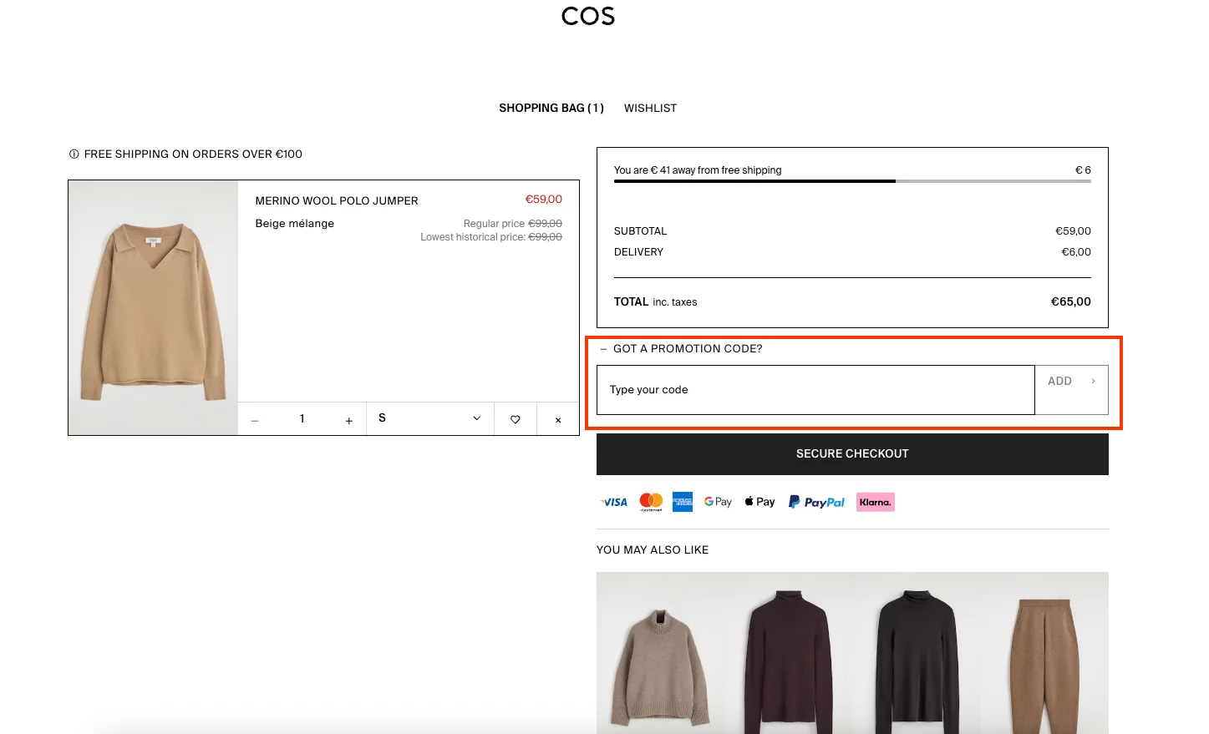The width and height of the screenshot is (1209, 734).
Task: Select the PayPal payment icon
Action: tap(815, 501)
